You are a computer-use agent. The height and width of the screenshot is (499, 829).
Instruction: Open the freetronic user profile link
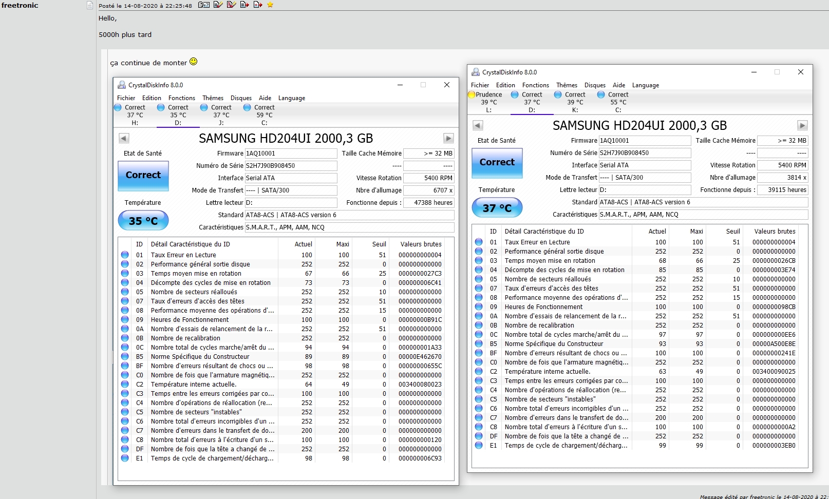[x=20, y=5]
